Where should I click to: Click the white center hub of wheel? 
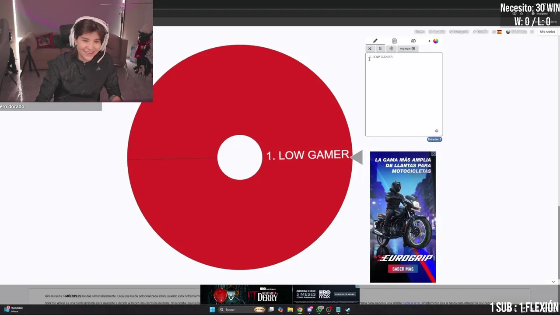[240, 157]
